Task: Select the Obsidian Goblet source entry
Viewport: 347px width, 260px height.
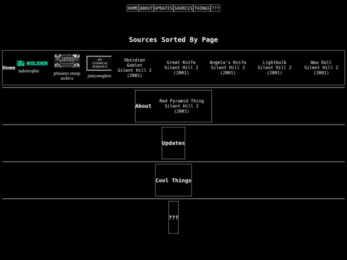Action: (134, 67)
